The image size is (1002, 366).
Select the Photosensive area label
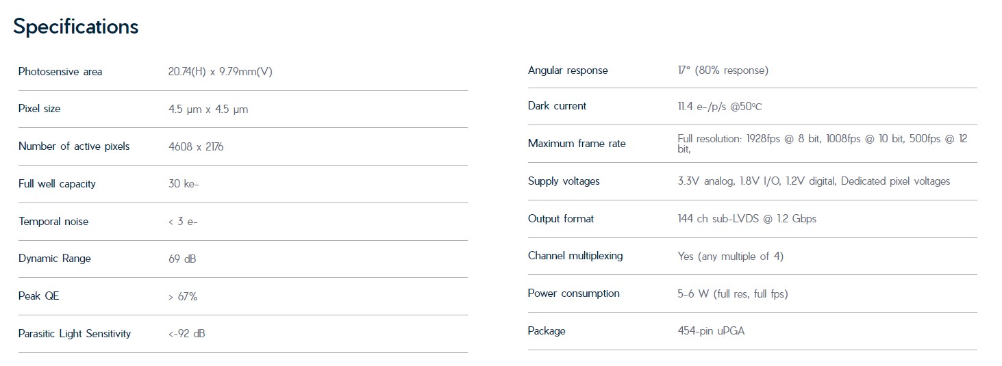pos(60,72)
